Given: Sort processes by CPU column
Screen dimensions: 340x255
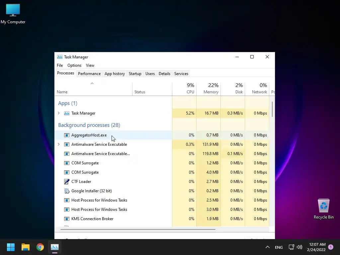Looking at the screenshot, I should tap(184, 89).
